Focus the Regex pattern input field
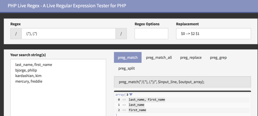This screenshot has width=258, height=116. (69, 34)
